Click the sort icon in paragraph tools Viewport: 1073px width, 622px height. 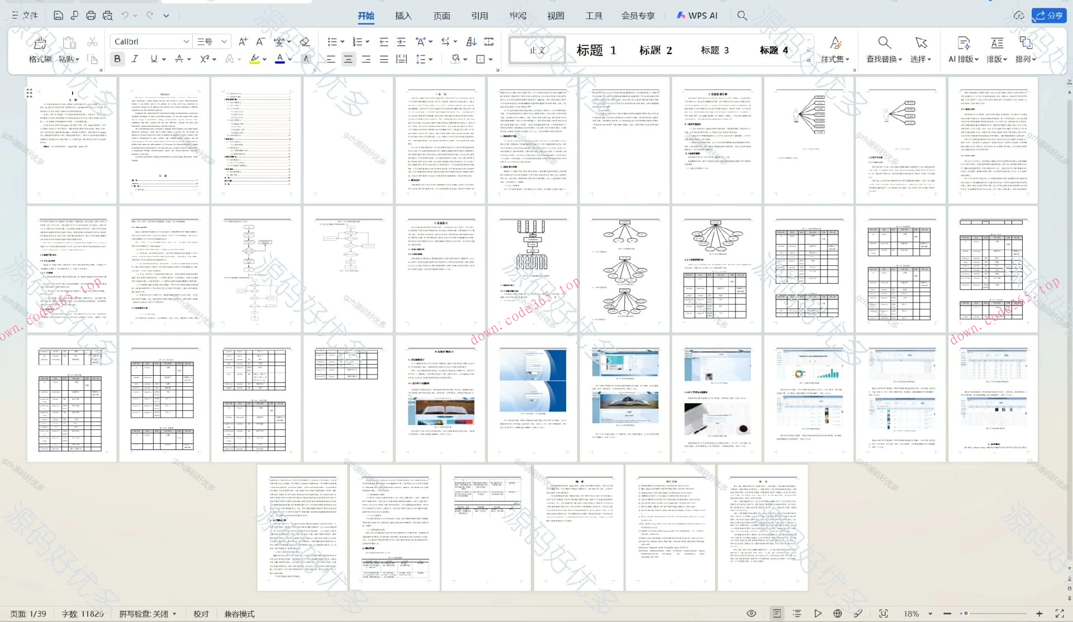pyautogui.click(x=471, y=41)
